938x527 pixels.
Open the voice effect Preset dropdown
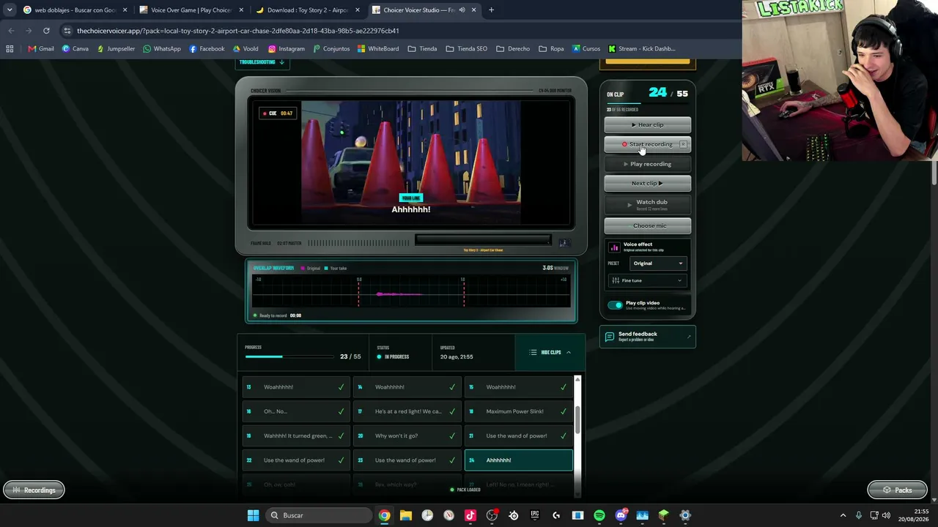point(658,263)
